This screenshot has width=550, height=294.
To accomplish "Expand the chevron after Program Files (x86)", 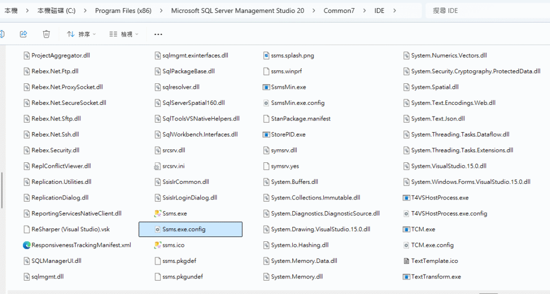I will click(x=161, y=11).
